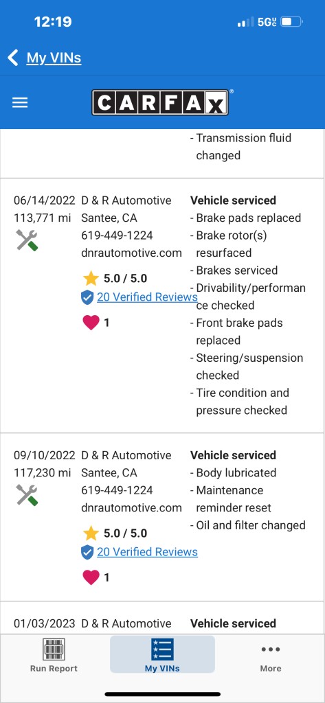Tap the star rating for 09/10/2022 entry
The width and height of the screenshot is (325, 703).
pyautogui.click(x=115, y=533)
